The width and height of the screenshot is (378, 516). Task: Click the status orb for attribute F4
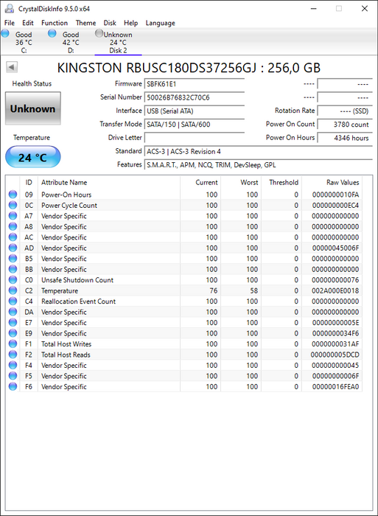(x=13, y=365)
